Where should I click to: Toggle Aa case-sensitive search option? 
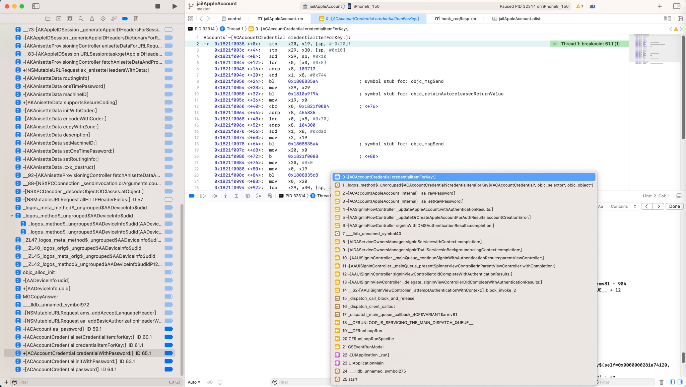pyautogui.click(x=601, y=206)
